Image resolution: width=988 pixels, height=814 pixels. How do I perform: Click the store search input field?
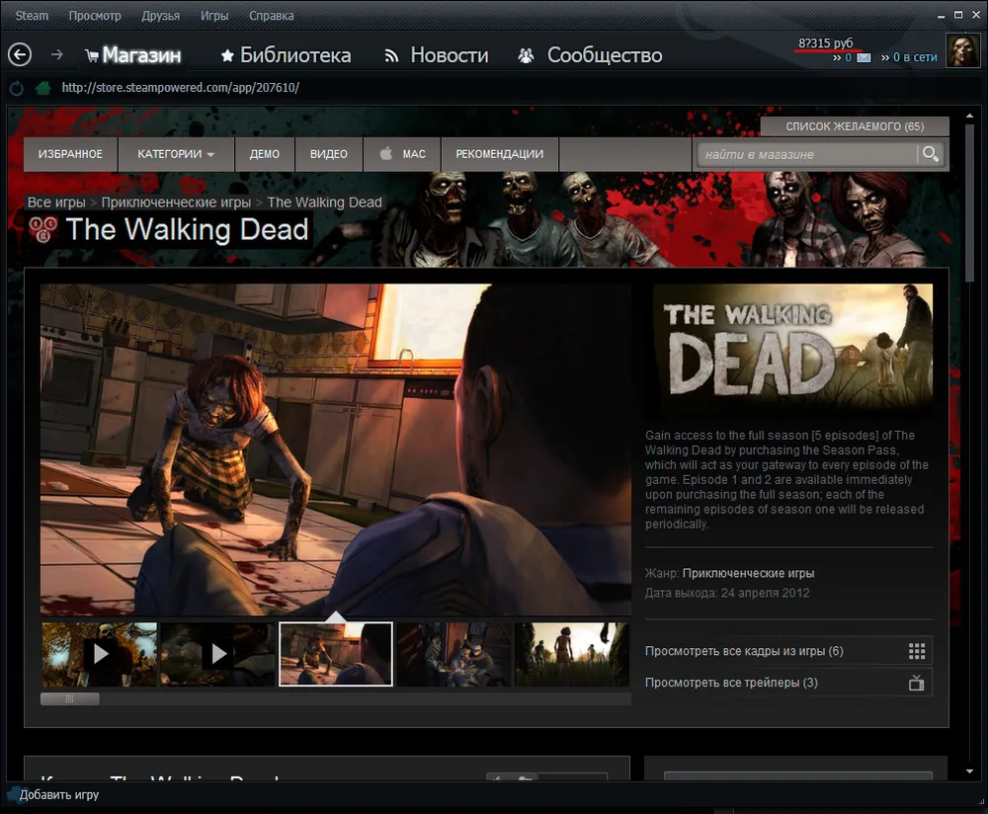click(807, 154)
